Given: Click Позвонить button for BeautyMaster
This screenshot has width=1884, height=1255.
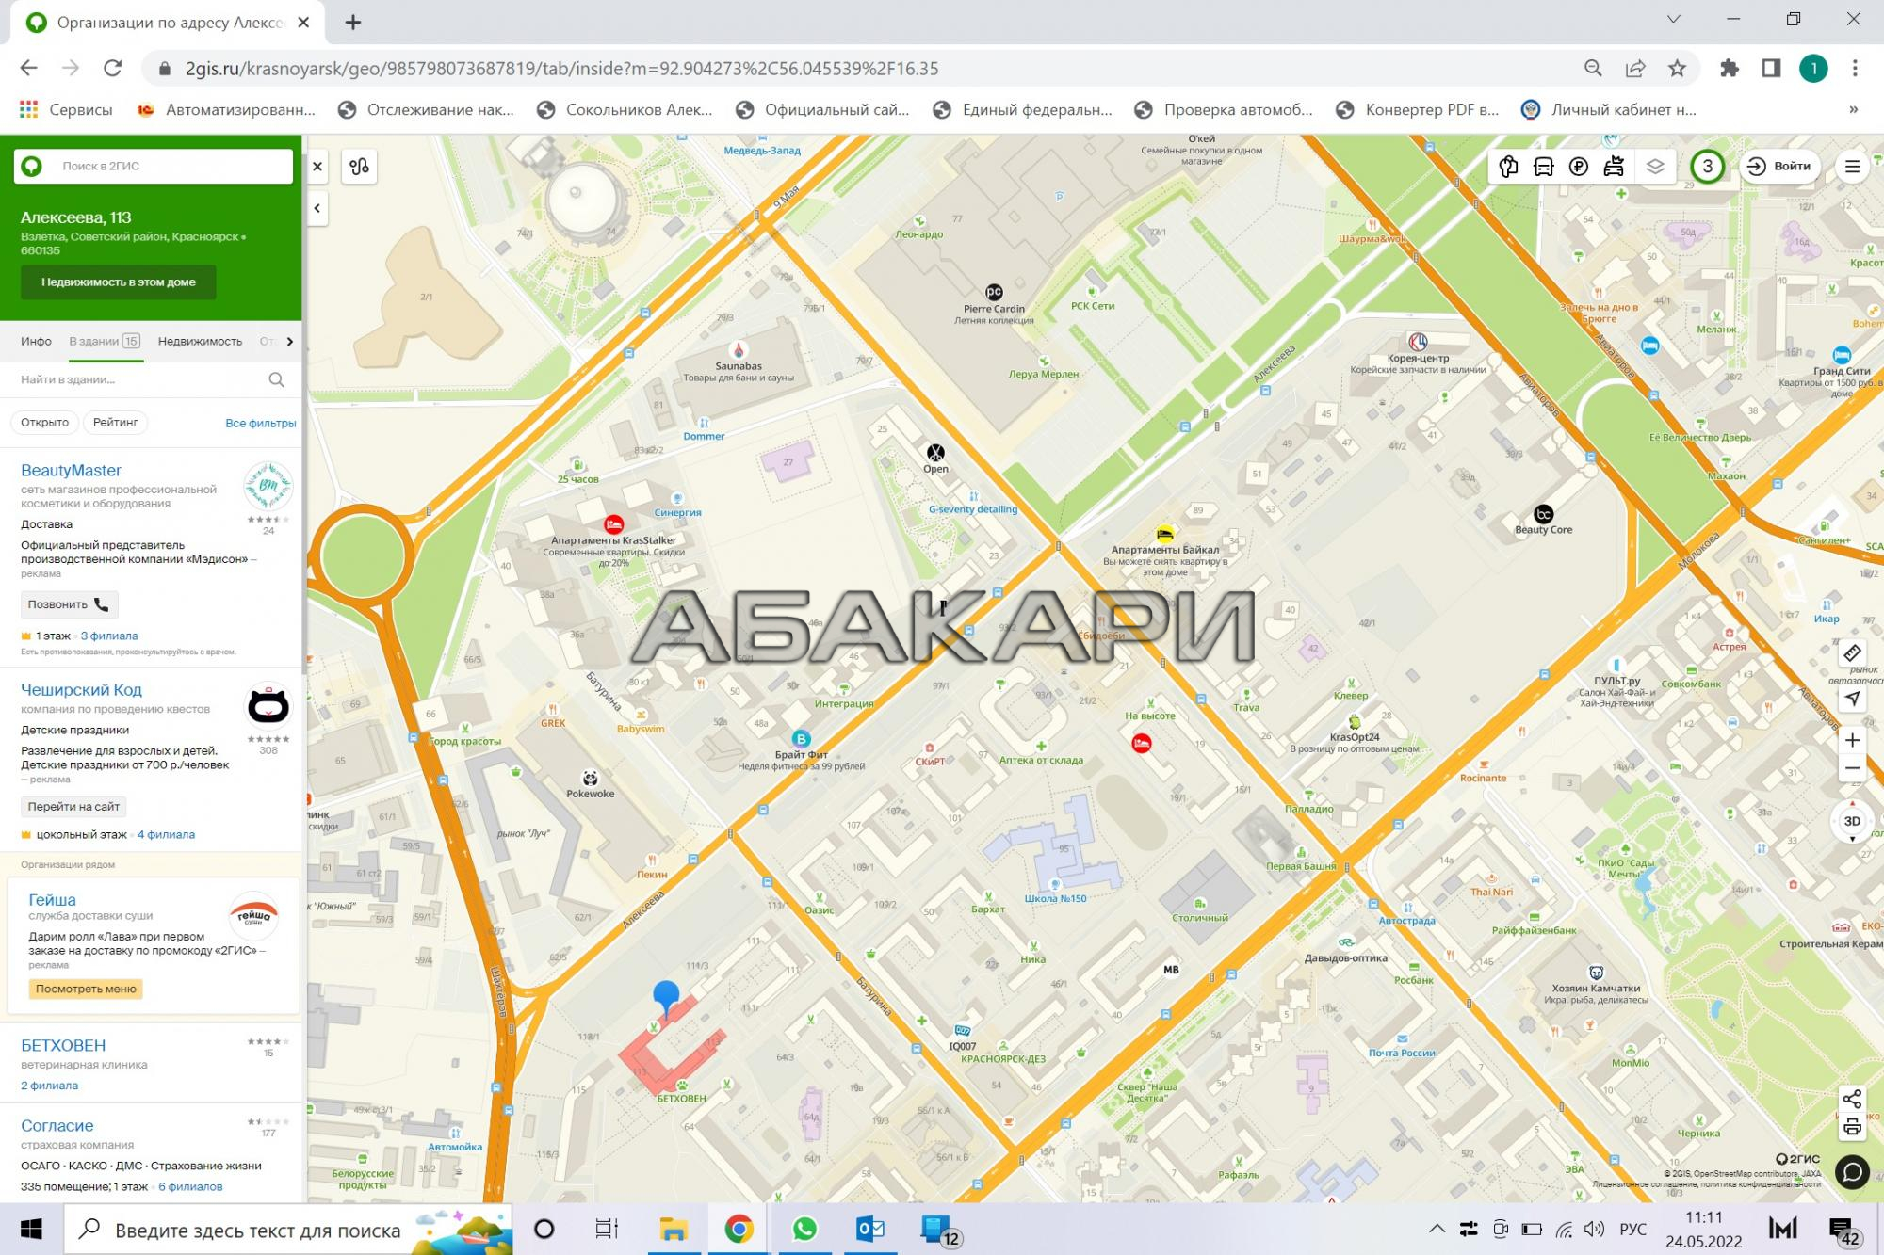Looking at the screenshot, I should [x=70, y=604].
